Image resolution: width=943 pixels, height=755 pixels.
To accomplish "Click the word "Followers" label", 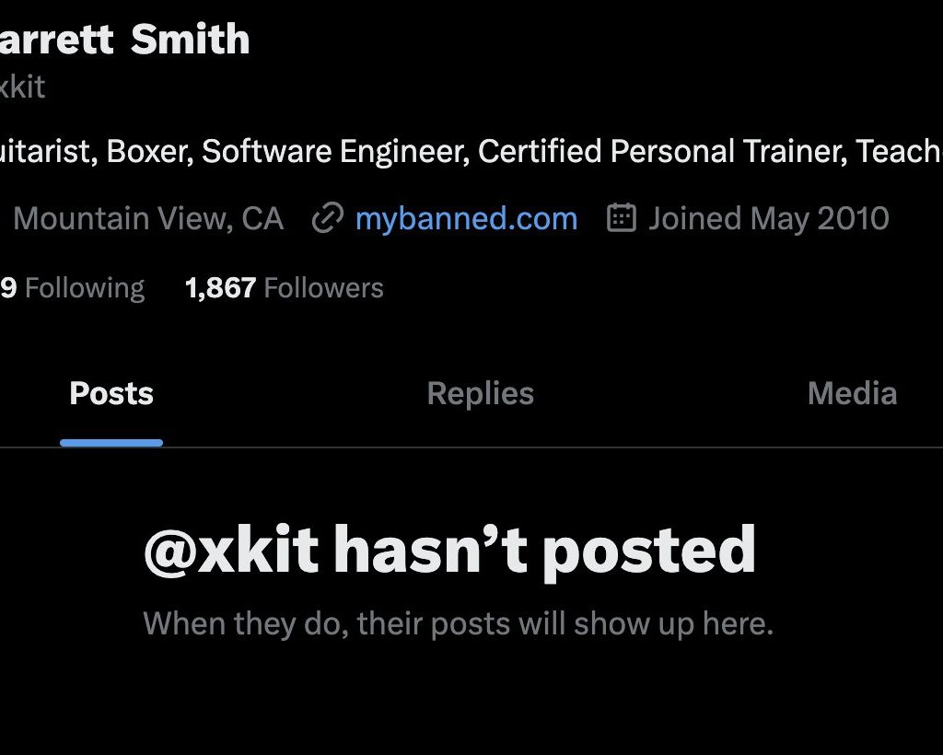I will tap(323, 288).
